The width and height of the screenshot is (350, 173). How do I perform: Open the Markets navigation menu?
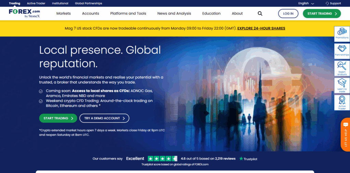point(64,14)
